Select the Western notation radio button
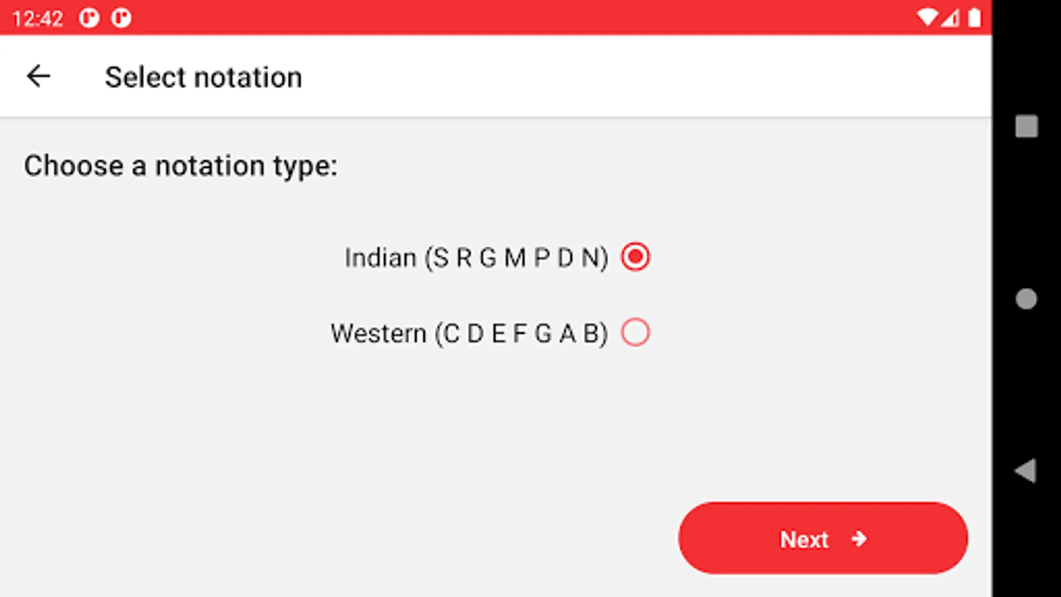 click(635, 332)
